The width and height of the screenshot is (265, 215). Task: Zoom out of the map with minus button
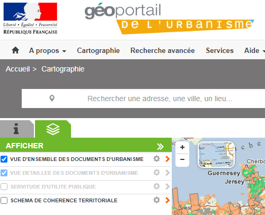tap(182, 160)
